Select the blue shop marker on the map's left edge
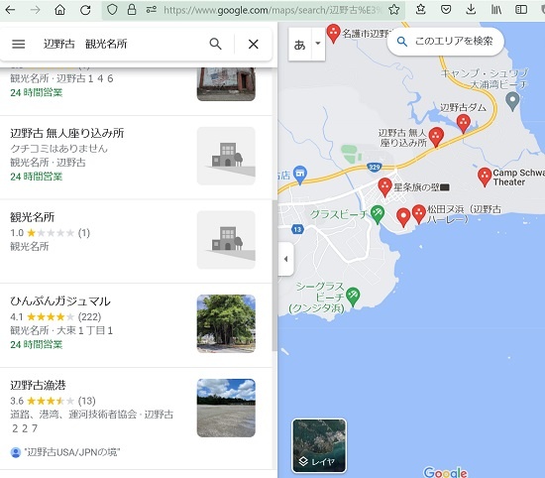545x478 pixels. (300, 175)
